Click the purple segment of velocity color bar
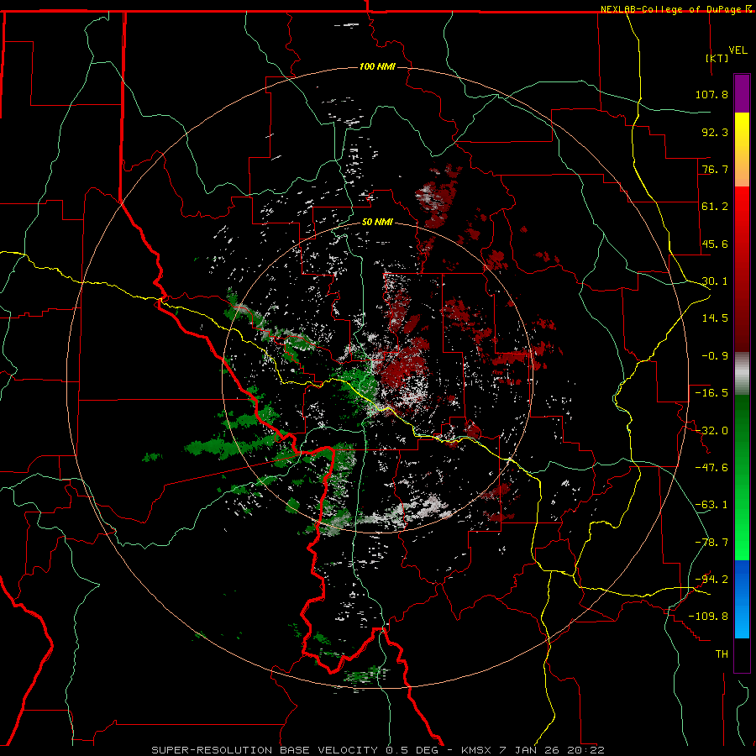The height and width of the screenshot is (756, 756). pos(742,93)
